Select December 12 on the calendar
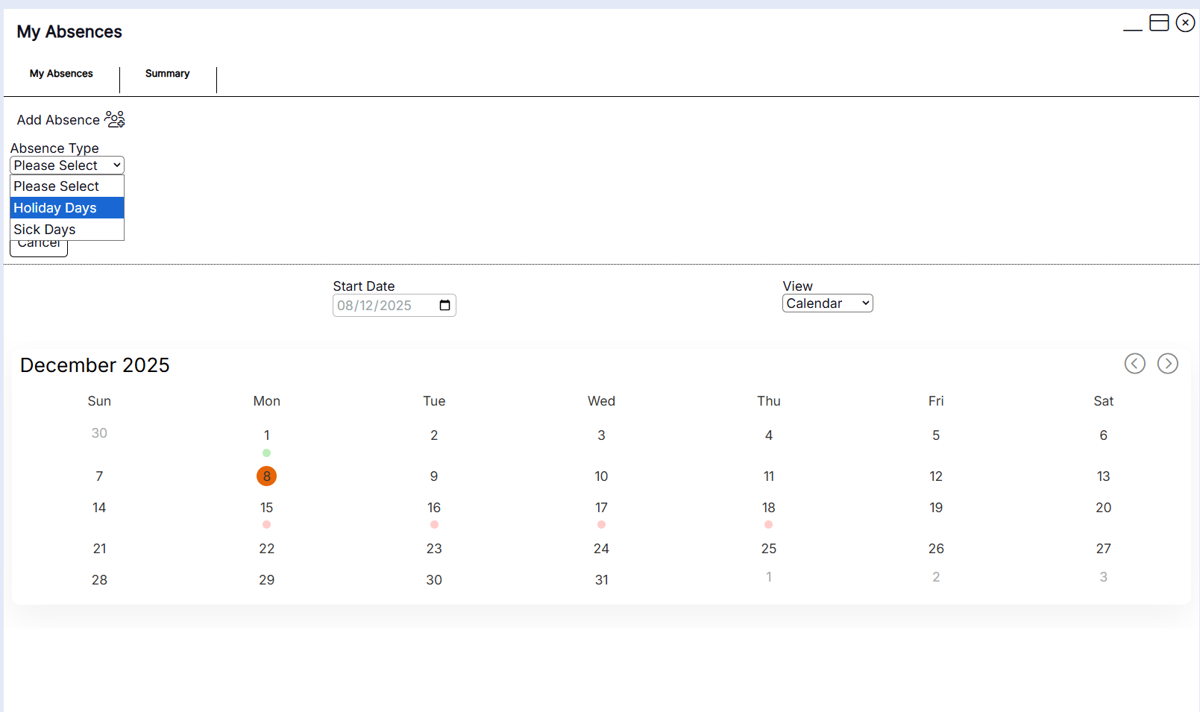This screenshot has width=1200, height=712. [x=936, y=476]
